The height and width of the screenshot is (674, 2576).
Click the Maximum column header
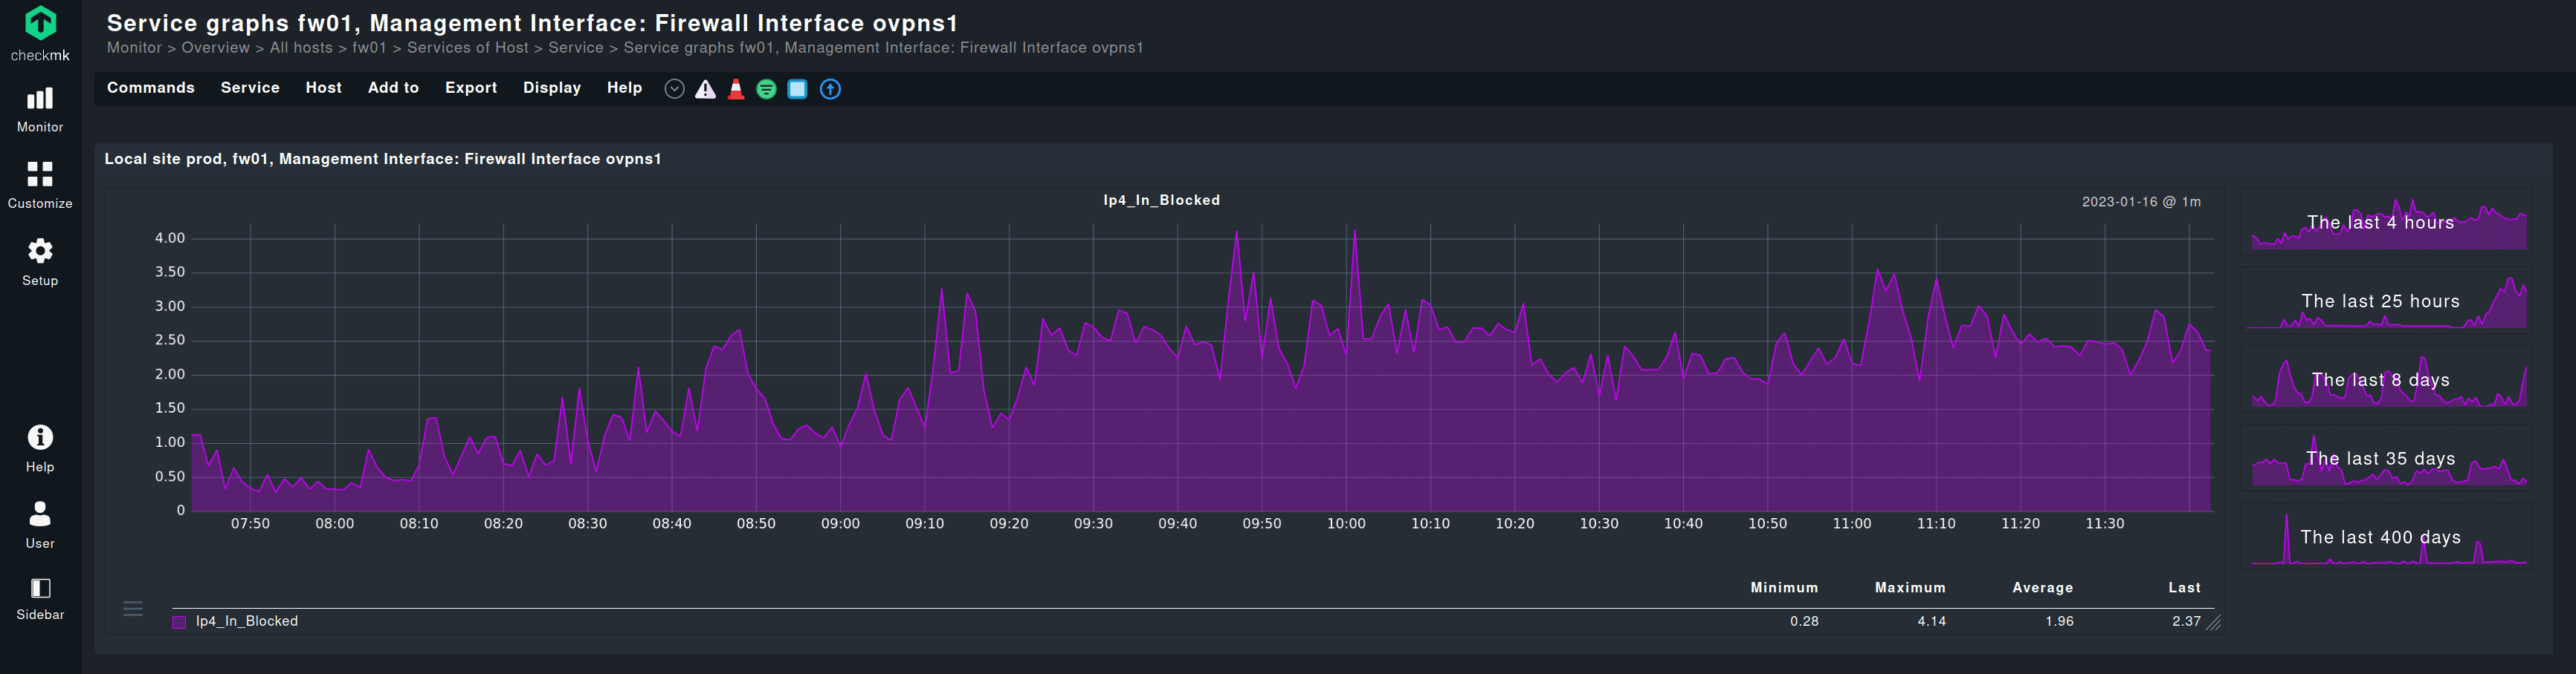1910,588
